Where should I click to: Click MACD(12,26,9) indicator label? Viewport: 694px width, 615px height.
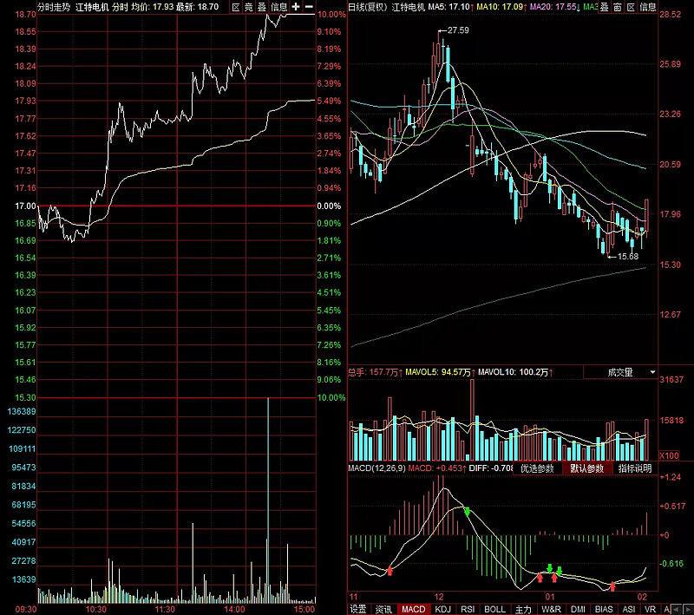[x=376, y=468]
